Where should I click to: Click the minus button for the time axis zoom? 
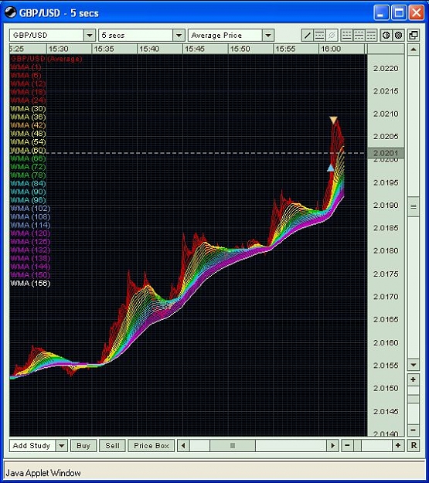pyautogui.click(x=347, y=445)
